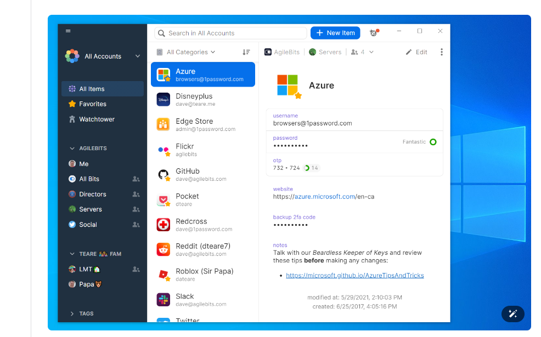Open the Watchtower section
This screenshot has height=337, width=541.
coord(97,119)
